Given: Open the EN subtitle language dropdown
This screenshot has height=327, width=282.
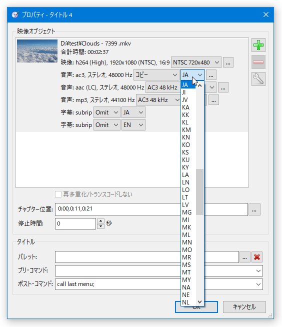Looking at the screenshot, I should click(133, 125).
